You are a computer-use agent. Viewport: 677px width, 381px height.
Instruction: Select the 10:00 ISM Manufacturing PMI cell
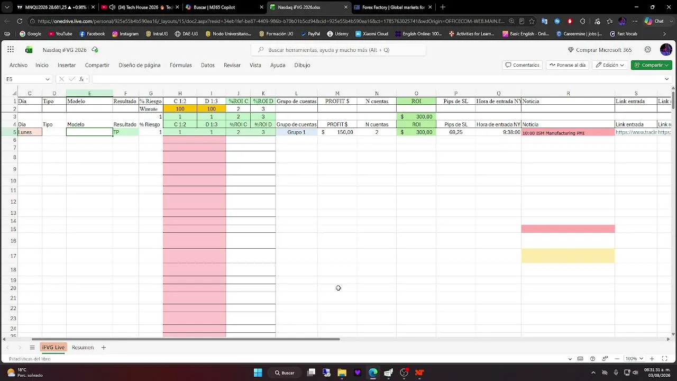click(x=568, y=132)
